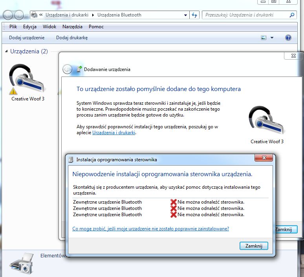Click the devices and printers icon in details pane
The image size is (304, 277).
pyautogui.click(x=21, y=264)
